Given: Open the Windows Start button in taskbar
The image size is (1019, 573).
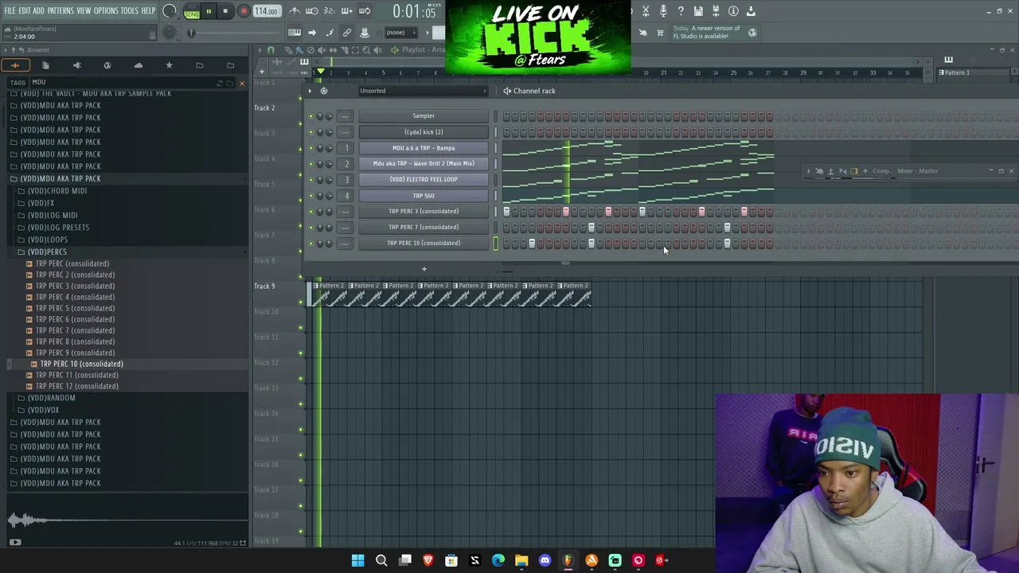Looking at the screenshot, I should tap(357, 560).
